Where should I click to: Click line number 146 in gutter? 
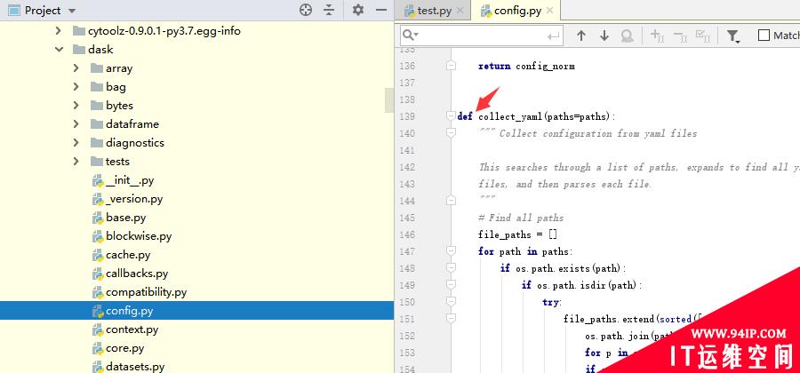[x=407, y=234]
